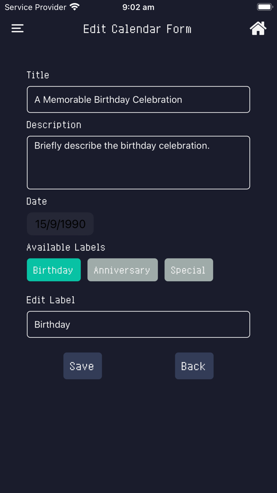Toggle the Anniversary label chip
Screen dimensions: 277x493
[x=122, y=270]
